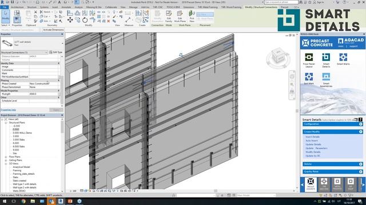Open the Select dropdown under Modify
Viewport: 366px width, 205px height.
pyautogui.click(x=5, y=25)
